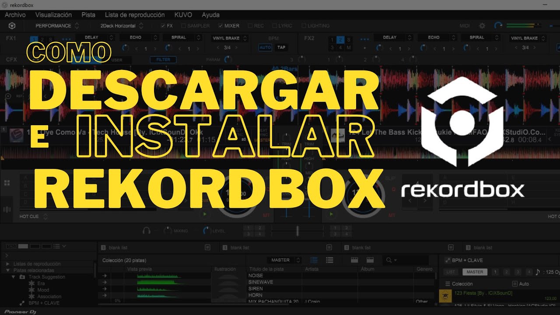Click the MIDI button

465,26
